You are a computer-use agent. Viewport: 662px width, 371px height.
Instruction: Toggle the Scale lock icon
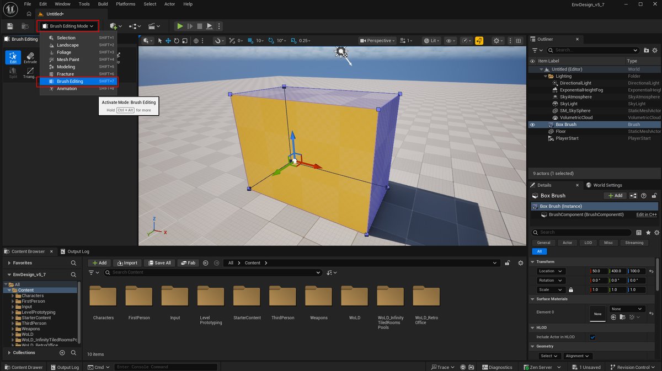(x=570, y=290)
